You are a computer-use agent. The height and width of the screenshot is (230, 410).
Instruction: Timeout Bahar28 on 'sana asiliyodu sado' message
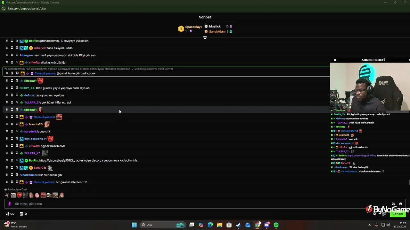(x=12, y=48)
